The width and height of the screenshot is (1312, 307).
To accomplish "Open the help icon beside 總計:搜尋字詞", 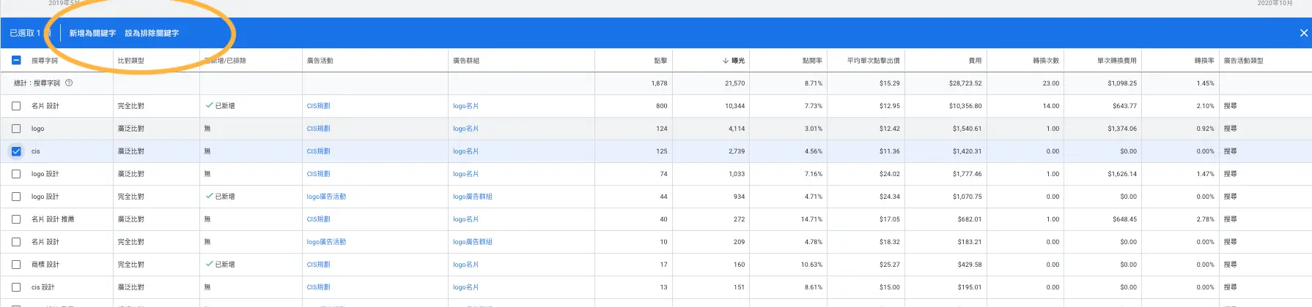I will click(69, 83).
